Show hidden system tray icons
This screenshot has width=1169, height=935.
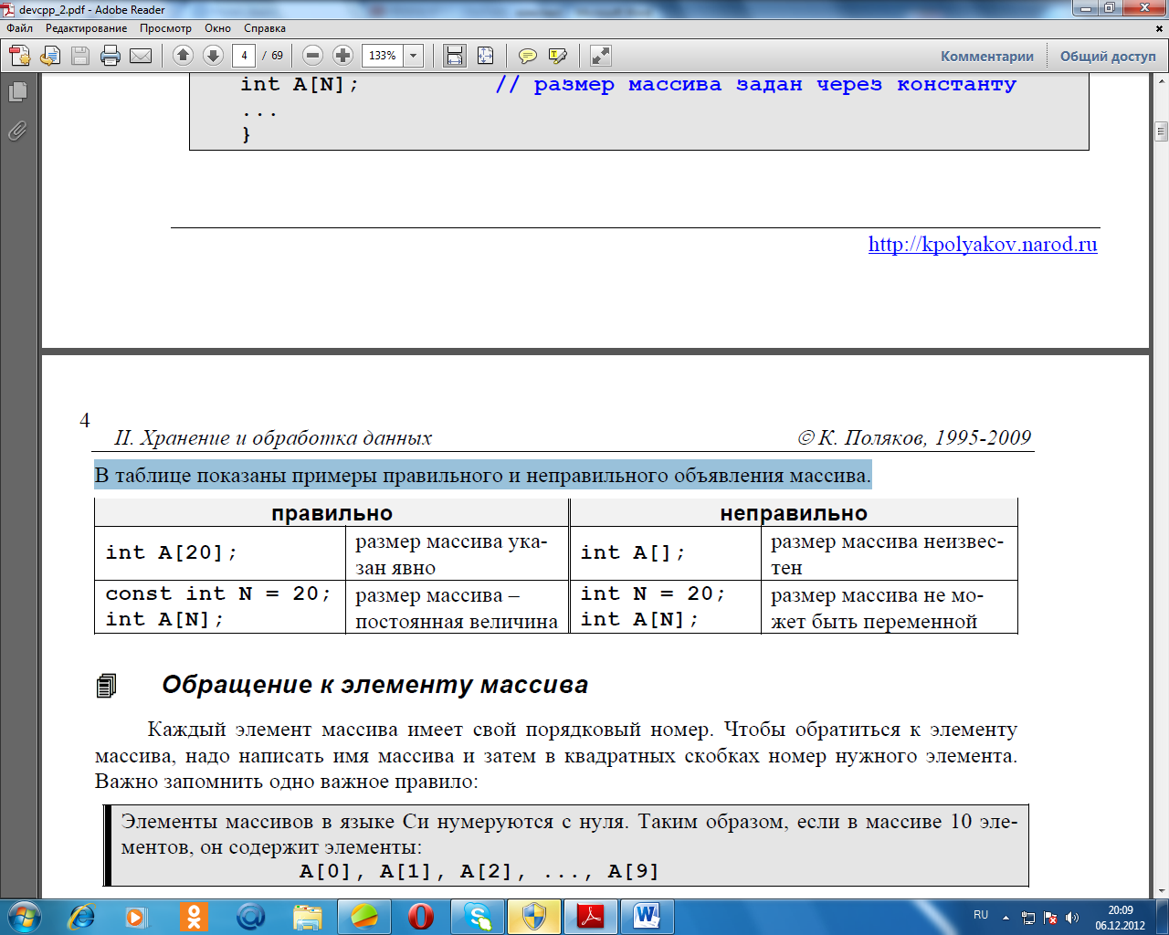point(1006,918)
